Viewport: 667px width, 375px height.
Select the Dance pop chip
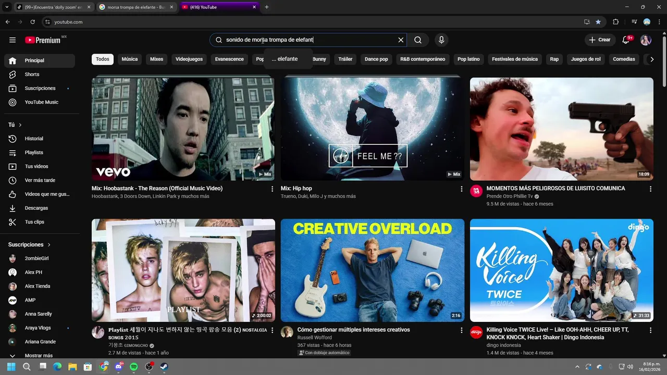coord(376,59)
